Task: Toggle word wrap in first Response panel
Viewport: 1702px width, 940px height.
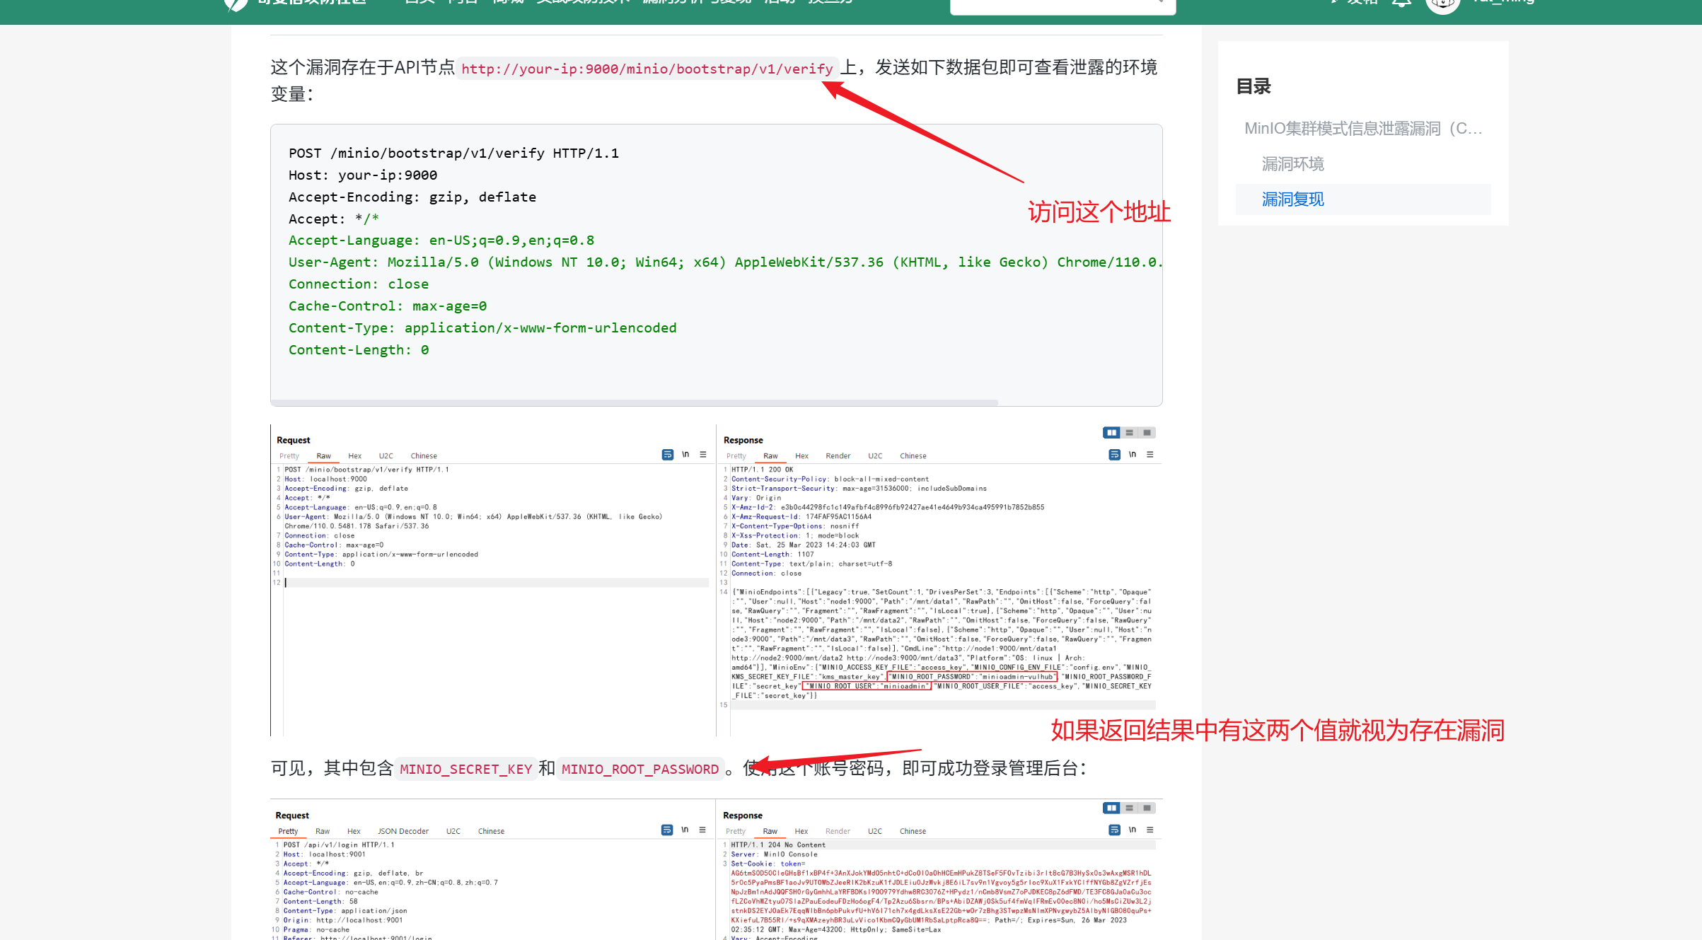Action: click(1114, 455)
